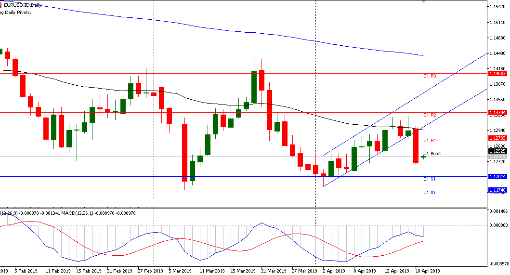Click the 1.12940 price axis value
Image resolution: width=510 pixels, height=275 pixels.
498,131
